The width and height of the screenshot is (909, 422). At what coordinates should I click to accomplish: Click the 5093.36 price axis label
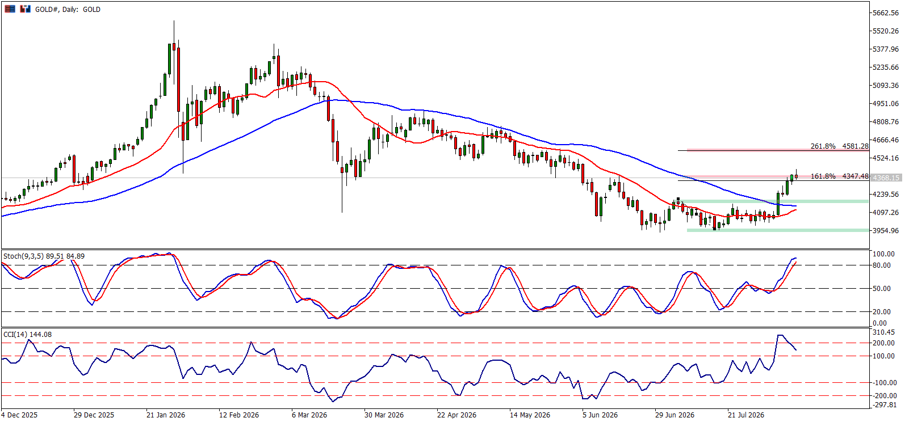coord(886,86)
